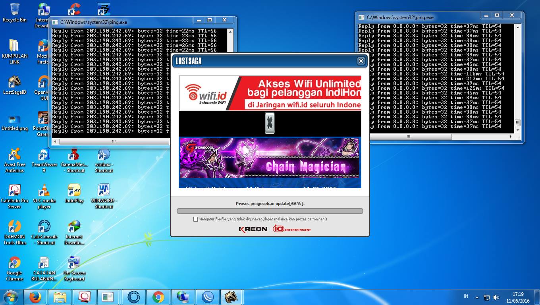Open the Chain Magician promo banner
The width and height of the screenshot is (540, 305).
coord(270,158)
